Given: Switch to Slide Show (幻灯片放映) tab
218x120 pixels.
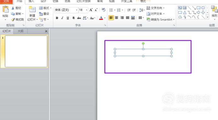Looking at the screenshot, I should coord(84,1).
